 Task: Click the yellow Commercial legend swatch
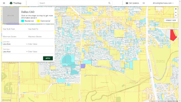coord(38,21)
